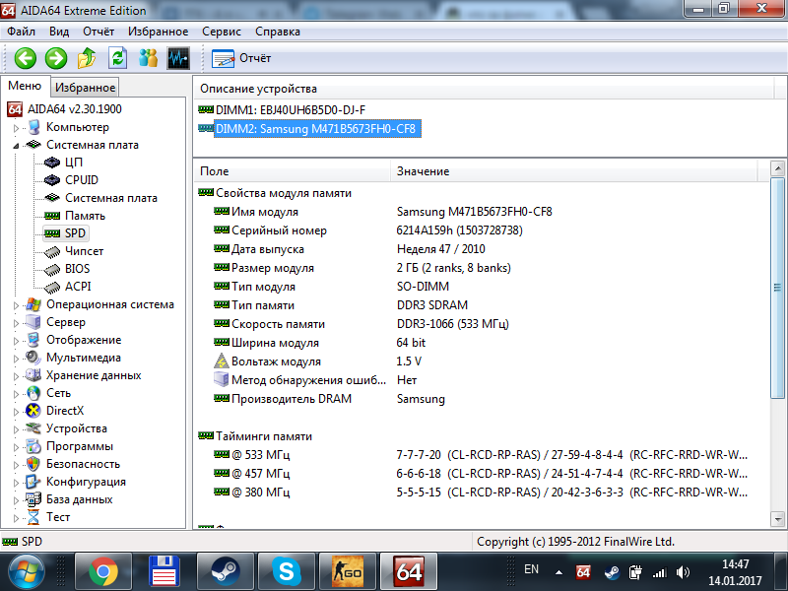Open the Избранное menu in menu bar
Image resolution: width=788 pixels, height=591 pixels.
point(158,32)
